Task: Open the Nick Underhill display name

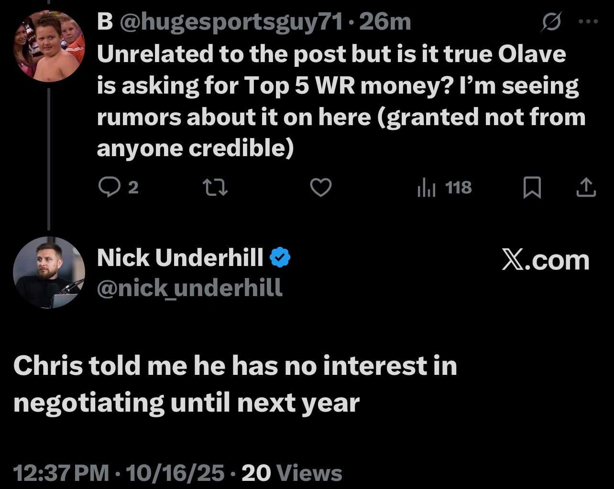Action: click(x=180, y=258)
